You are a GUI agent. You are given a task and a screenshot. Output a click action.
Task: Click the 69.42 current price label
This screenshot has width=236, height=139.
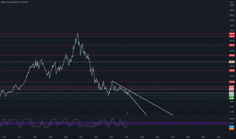232,94
